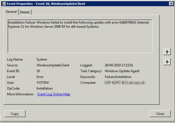The height and width of the screenshot is (123, 175).
Task: Select the Task Category value Windows Update Agent
Action: point(122,71)
